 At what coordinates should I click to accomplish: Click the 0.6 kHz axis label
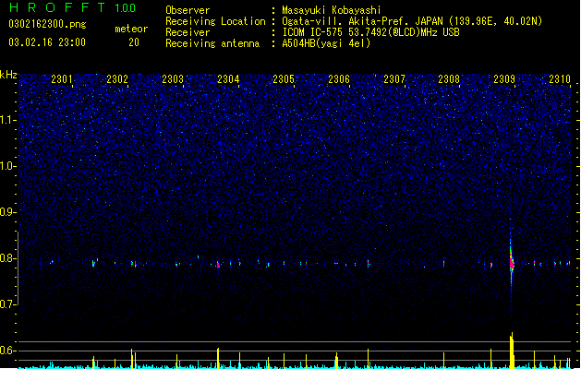pos(8,351)
